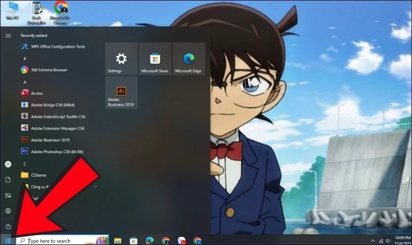Launch the Microsoft Edge tile
The image size is (412, 245).
click(189, 59)
